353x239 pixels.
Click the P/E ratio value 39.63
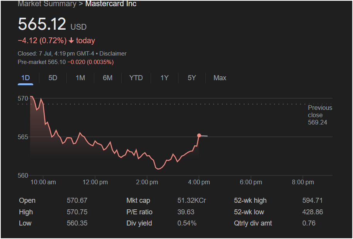186,212
